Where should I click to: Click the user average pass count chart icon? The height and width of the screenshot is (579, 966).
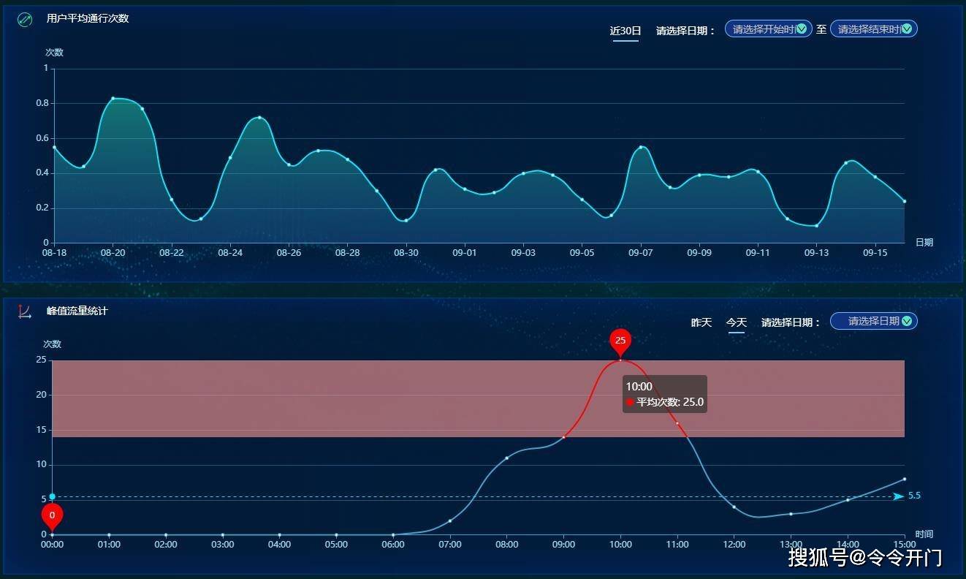pyautogui.click(x=25, y=19)
